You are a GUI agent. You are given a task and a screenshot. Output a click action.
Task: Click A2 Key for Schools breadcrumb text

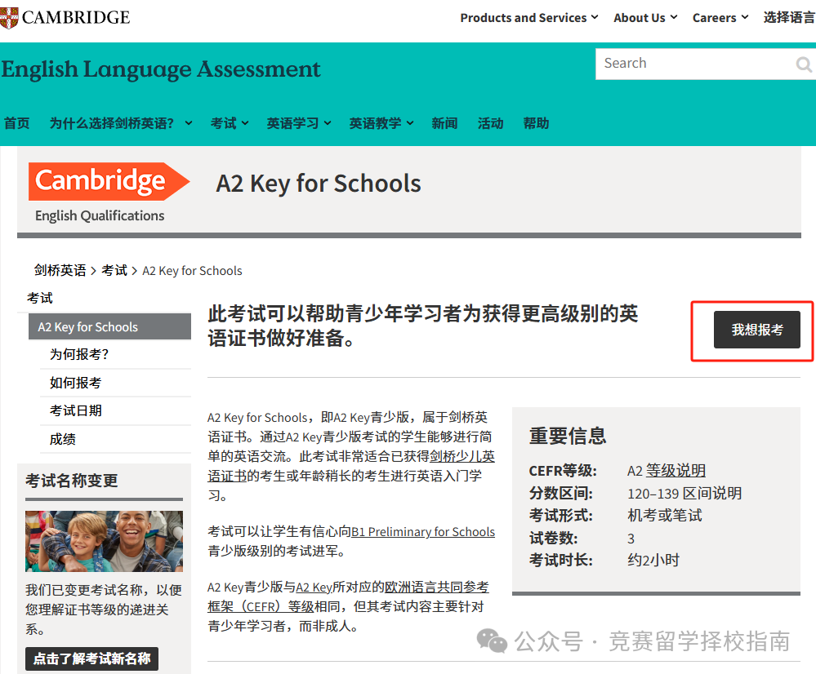click(192, 270)
